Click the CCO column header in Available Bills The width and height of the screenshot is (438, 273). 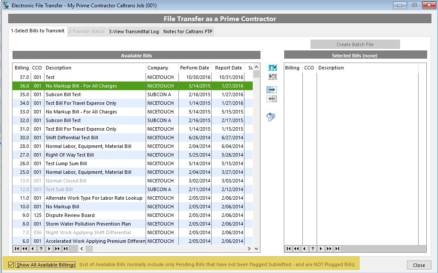(x=37, y=68)
